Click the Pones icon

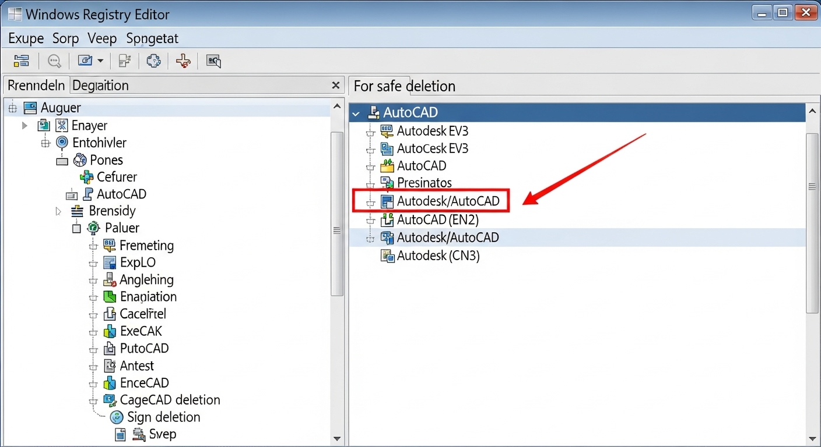[80, 159]
